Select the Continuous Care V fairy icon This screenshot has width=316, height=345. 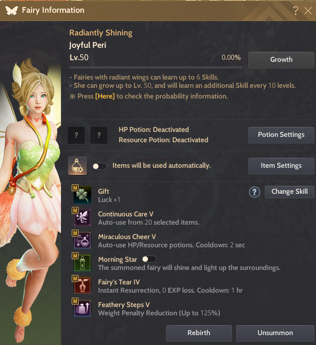(82, 218)
